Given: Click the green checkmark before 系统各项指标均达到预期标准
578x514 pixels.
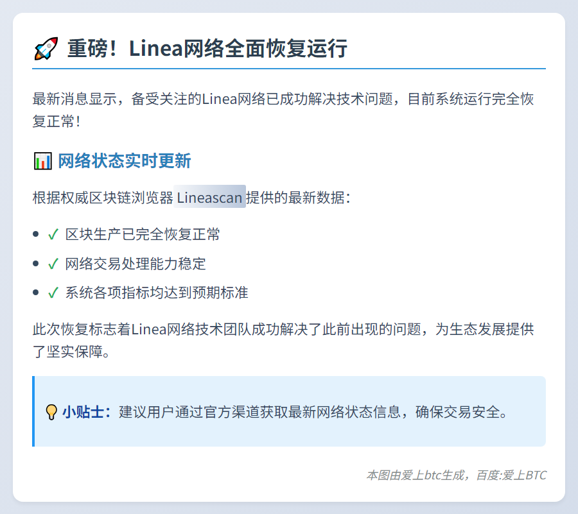Looking at the screenshot, I should pyautogui.click(x=53, y=293).
